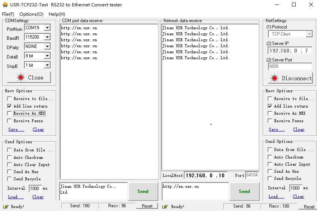Click Clear link in COM Recv Options
This screenshot has height=211, width=317.
click(38, 129)
